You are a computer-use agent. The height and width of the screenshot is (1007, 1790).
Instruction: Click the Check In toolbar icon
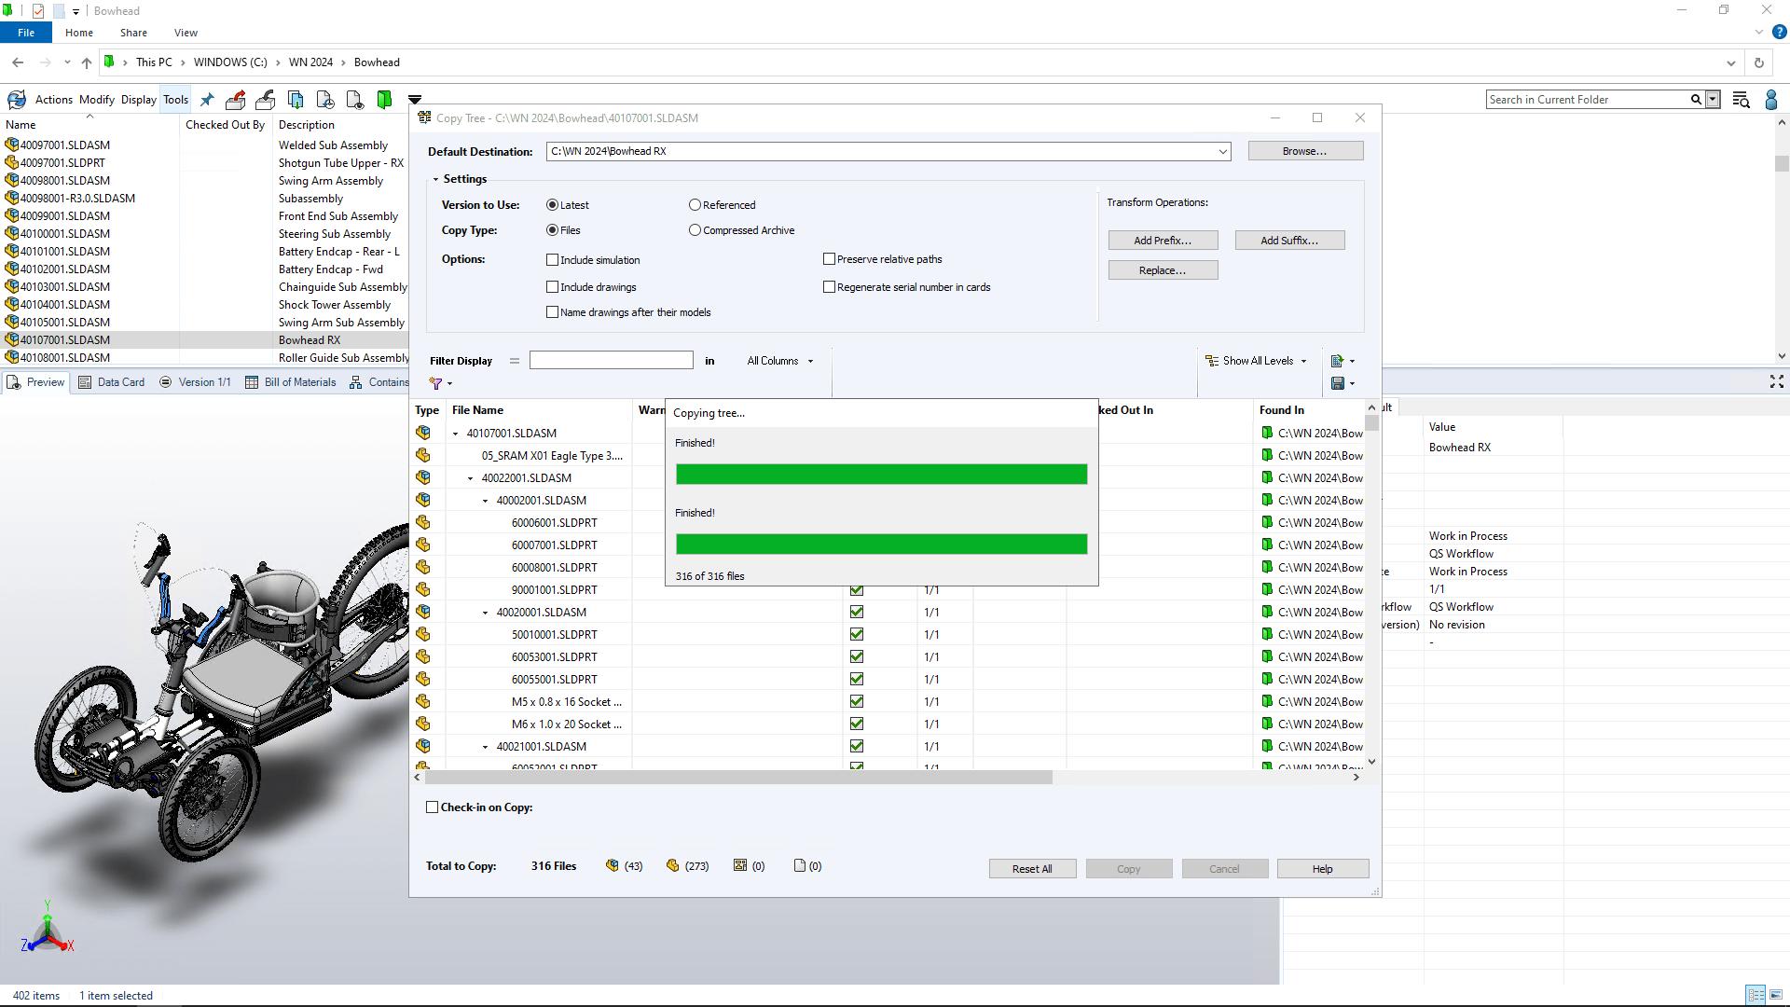tap(265, 100)
